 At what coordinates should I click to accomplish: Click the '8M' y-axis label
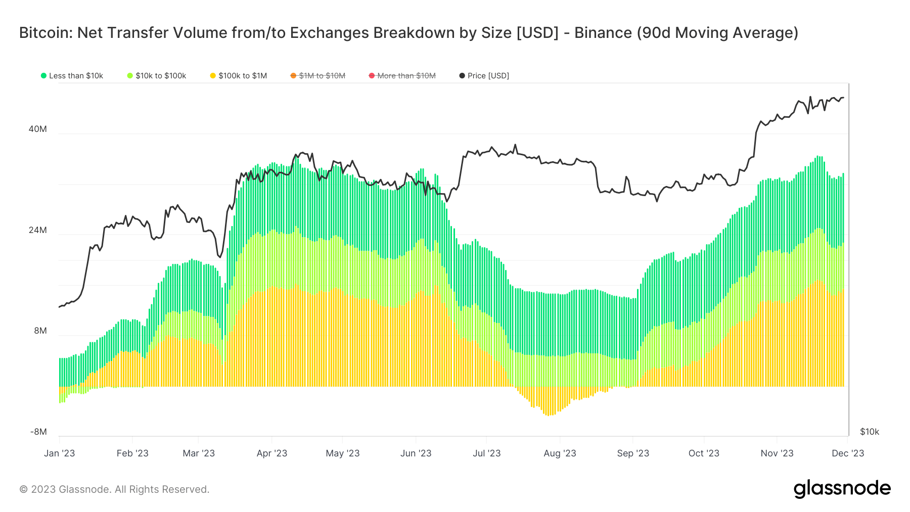pos(40,331)
